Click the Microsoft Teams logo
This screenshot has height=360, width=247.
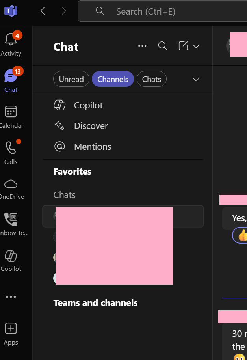(x=11, y=11)
